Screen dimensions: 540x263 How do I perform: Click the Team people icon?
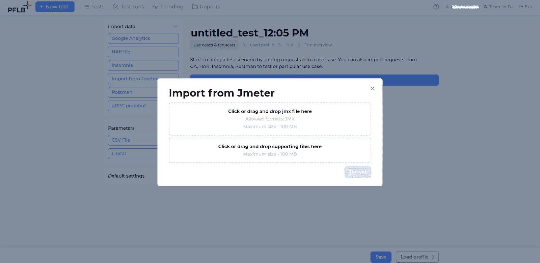pos(486,7)
